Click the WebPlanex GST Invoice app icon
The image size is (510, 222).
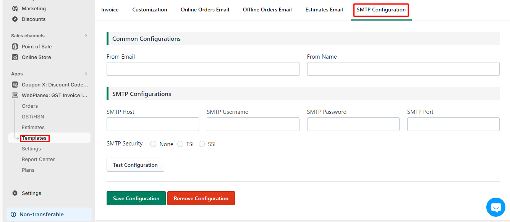(x=15, y=95)
